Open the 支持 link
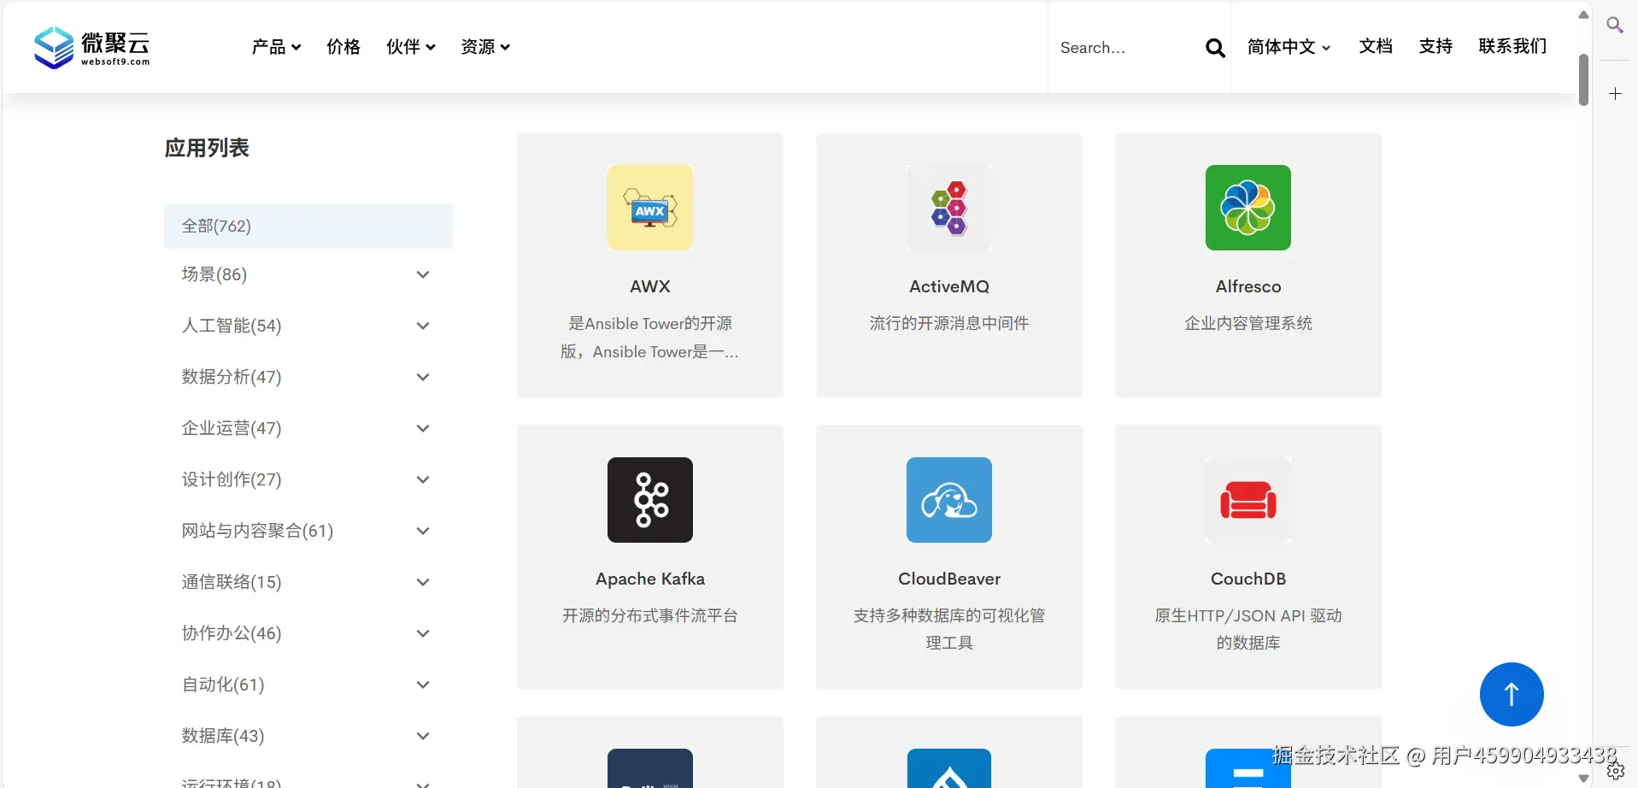Viewport: 1638px width, 788px height. click(1435, 46)
